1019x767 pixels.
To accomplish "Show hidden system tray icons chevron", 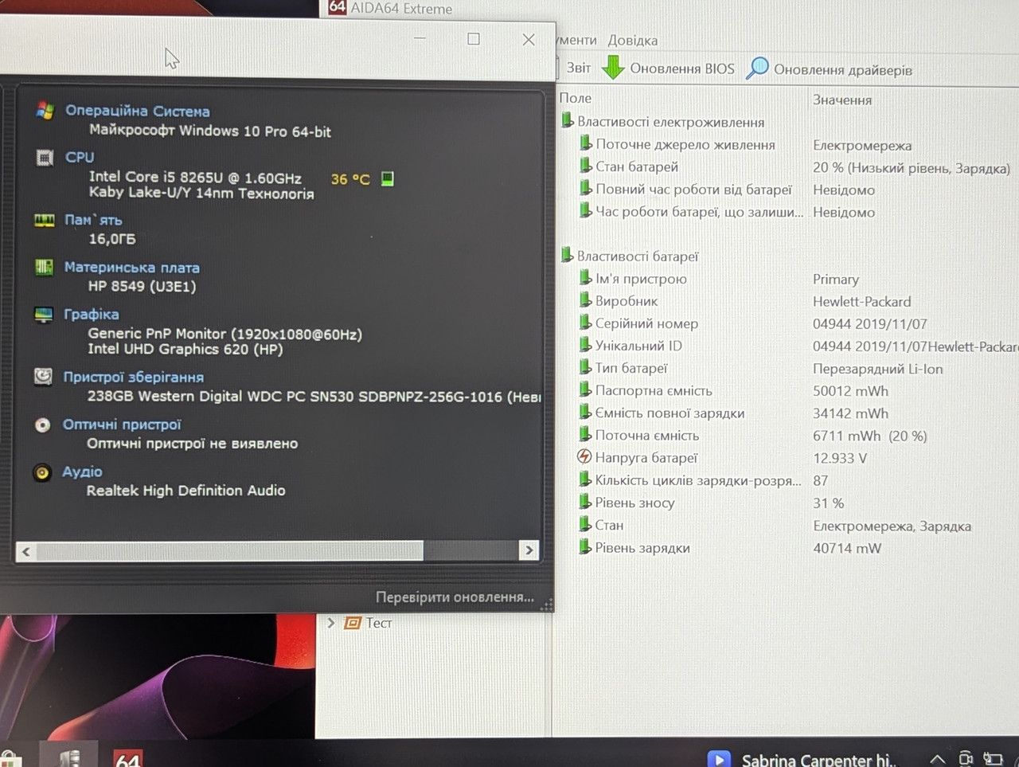I will click(938, 759).
